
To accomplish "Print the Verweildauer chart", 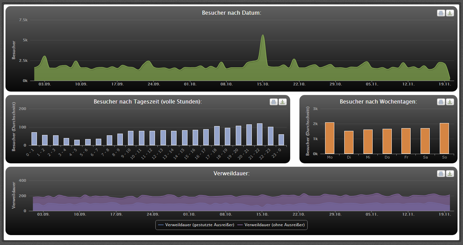I will coord(441,174).
